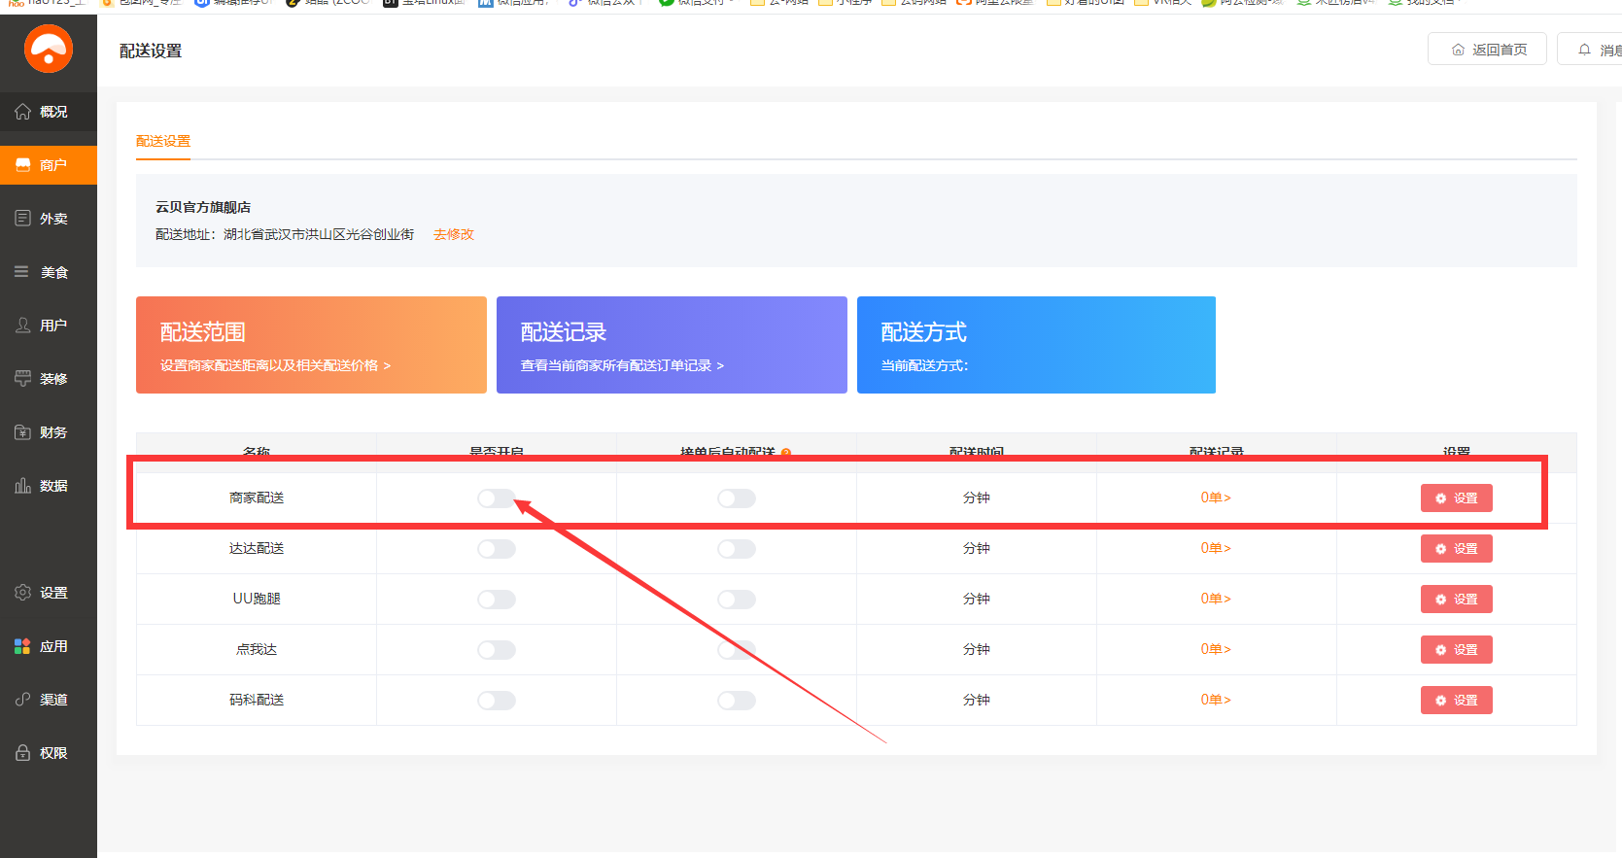Open 0单 records link for 码科配送
The image size is (1622, 858).
(x=1216, y=700)
